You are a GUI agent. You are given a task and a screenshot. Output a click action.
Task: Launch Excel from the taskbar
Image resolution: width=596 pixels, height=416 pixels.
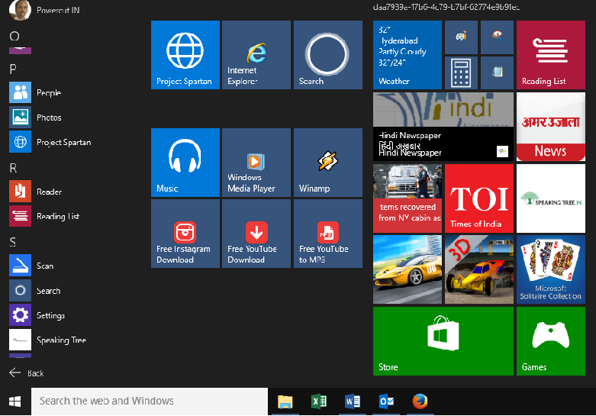pos(318,401)
